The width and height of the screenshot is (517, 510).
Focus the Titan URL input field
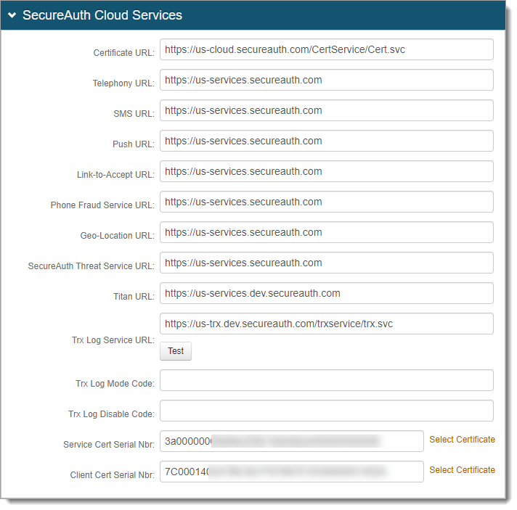click(x=327, y=293)
